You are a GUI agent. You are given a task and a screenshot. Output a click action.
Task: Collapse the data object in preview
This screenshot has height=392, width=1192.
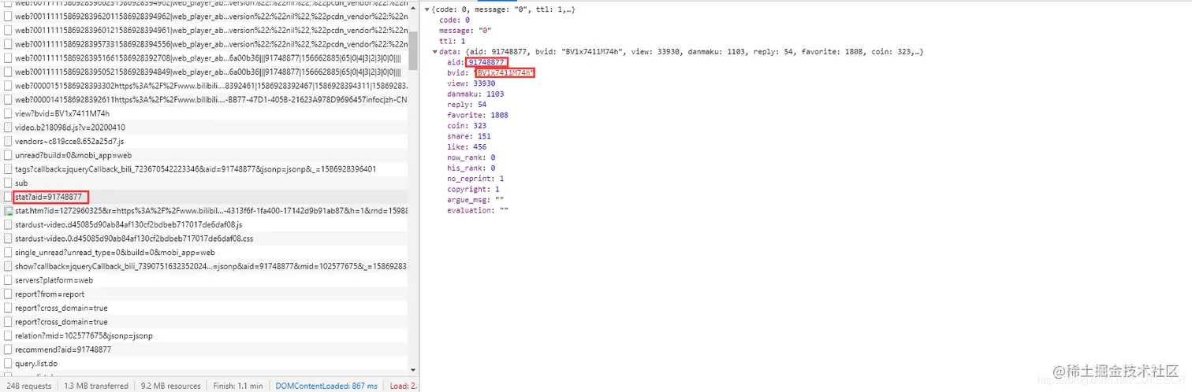click(434, 51)
